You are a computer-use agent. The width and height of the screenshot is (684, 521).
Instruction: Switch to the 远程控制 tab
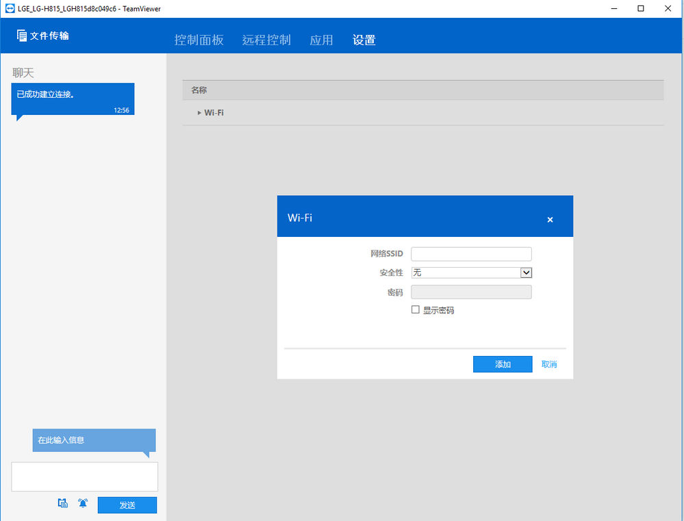click(266, 40)
